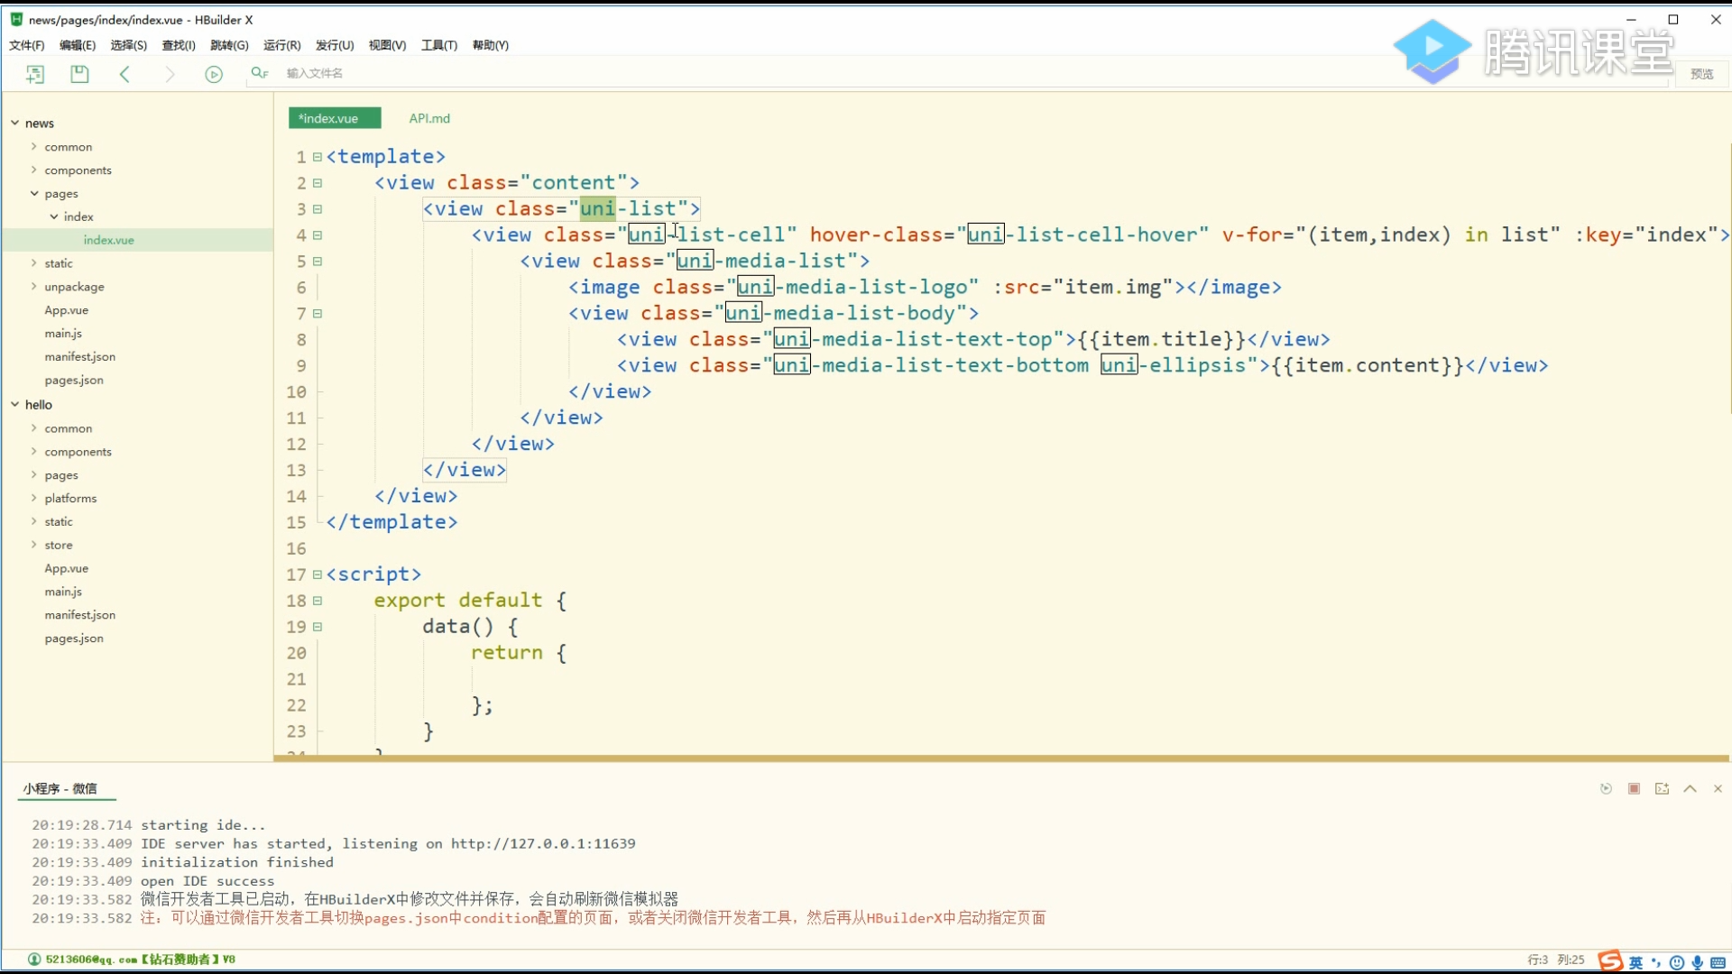The image size is (1732, 974).
Task: Fold the data() function on line 19
Action: pyautogui.click(x=318, y=627)
